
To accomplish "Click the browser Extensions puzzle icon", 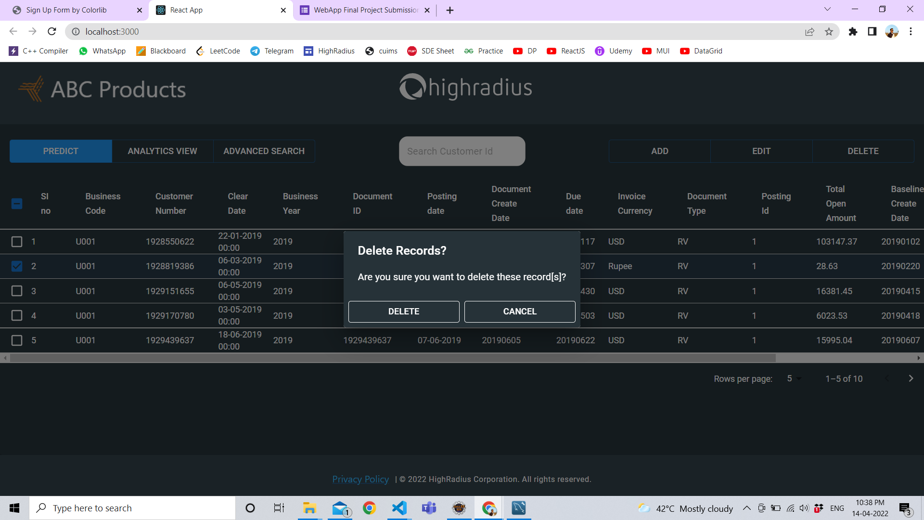I will 853,31.
